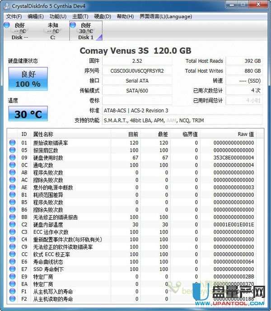271x311 pixels.
Task: Select the Disk 1 drive tab
Action: click(86, 31)
